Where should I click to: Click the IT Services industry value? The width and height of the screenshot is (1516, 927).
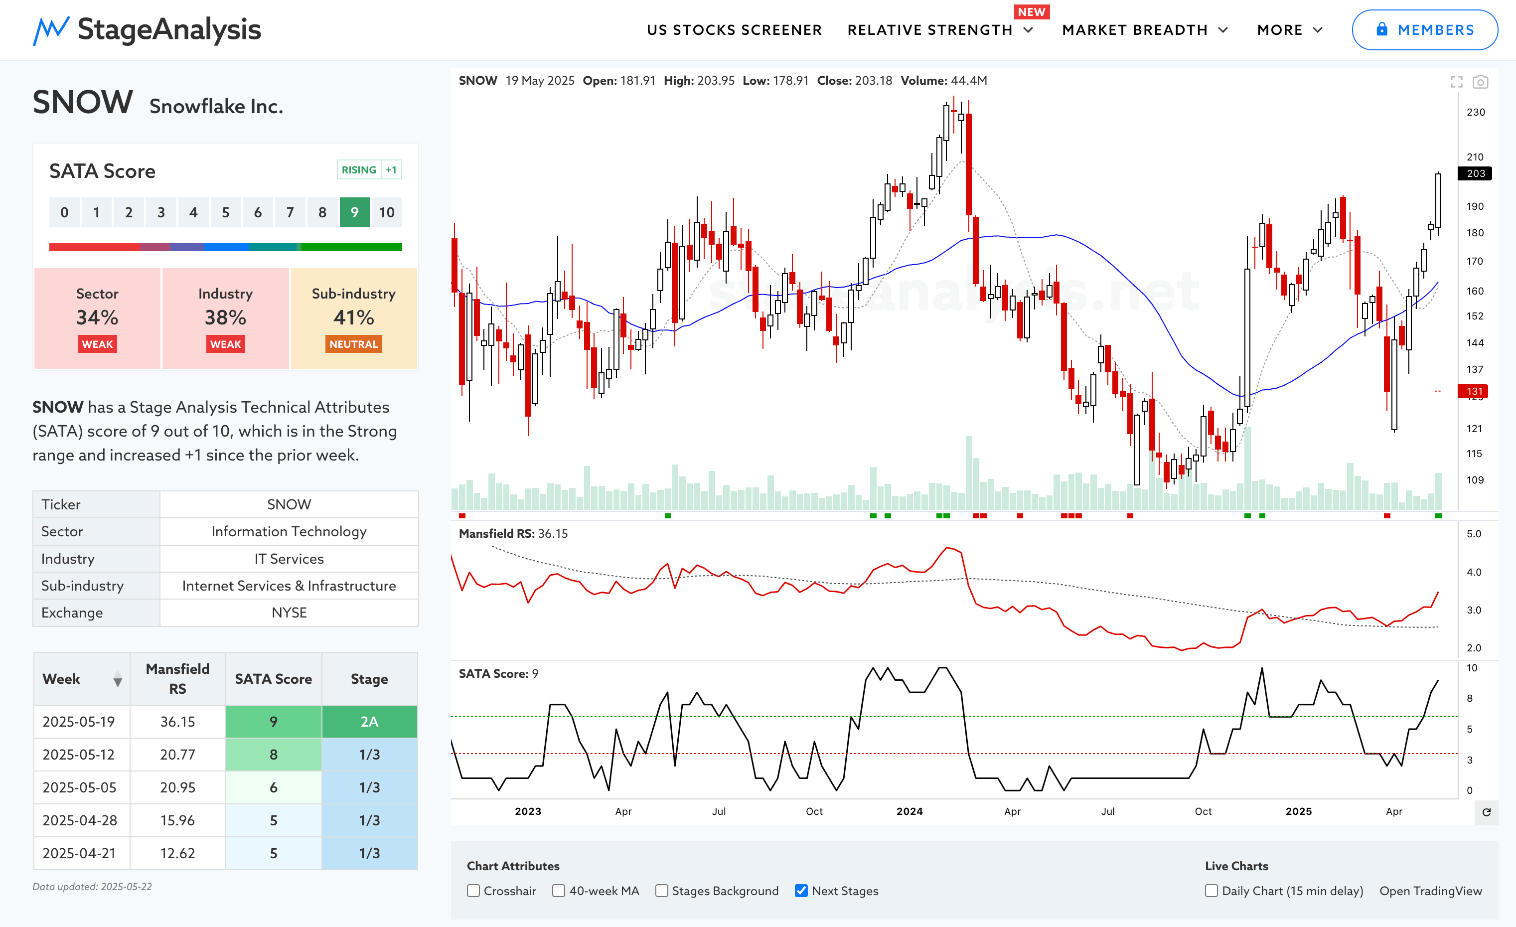pos(289,559)
